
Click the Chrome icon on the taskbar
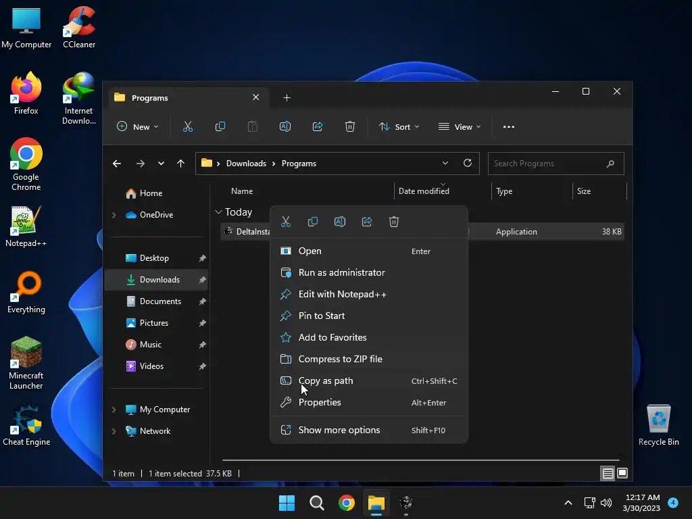(x=347, y=503)
